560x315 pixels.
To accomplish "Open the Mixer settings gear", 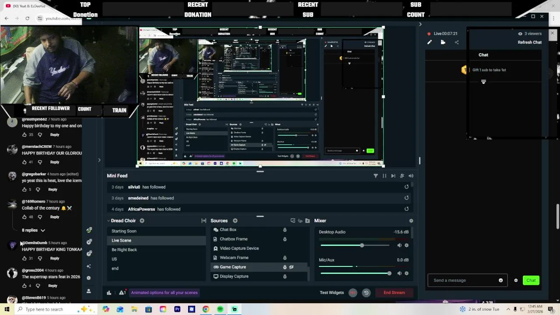I will click(411, 221).
